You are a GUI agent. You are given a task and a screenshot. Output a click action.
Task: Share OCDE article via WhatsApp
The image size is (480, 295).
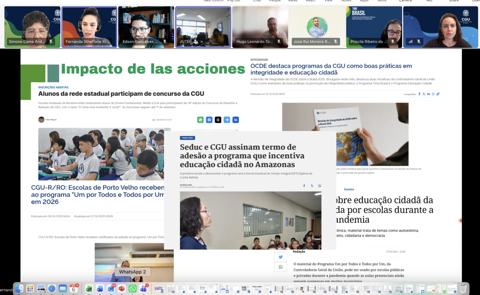point(433,94)
